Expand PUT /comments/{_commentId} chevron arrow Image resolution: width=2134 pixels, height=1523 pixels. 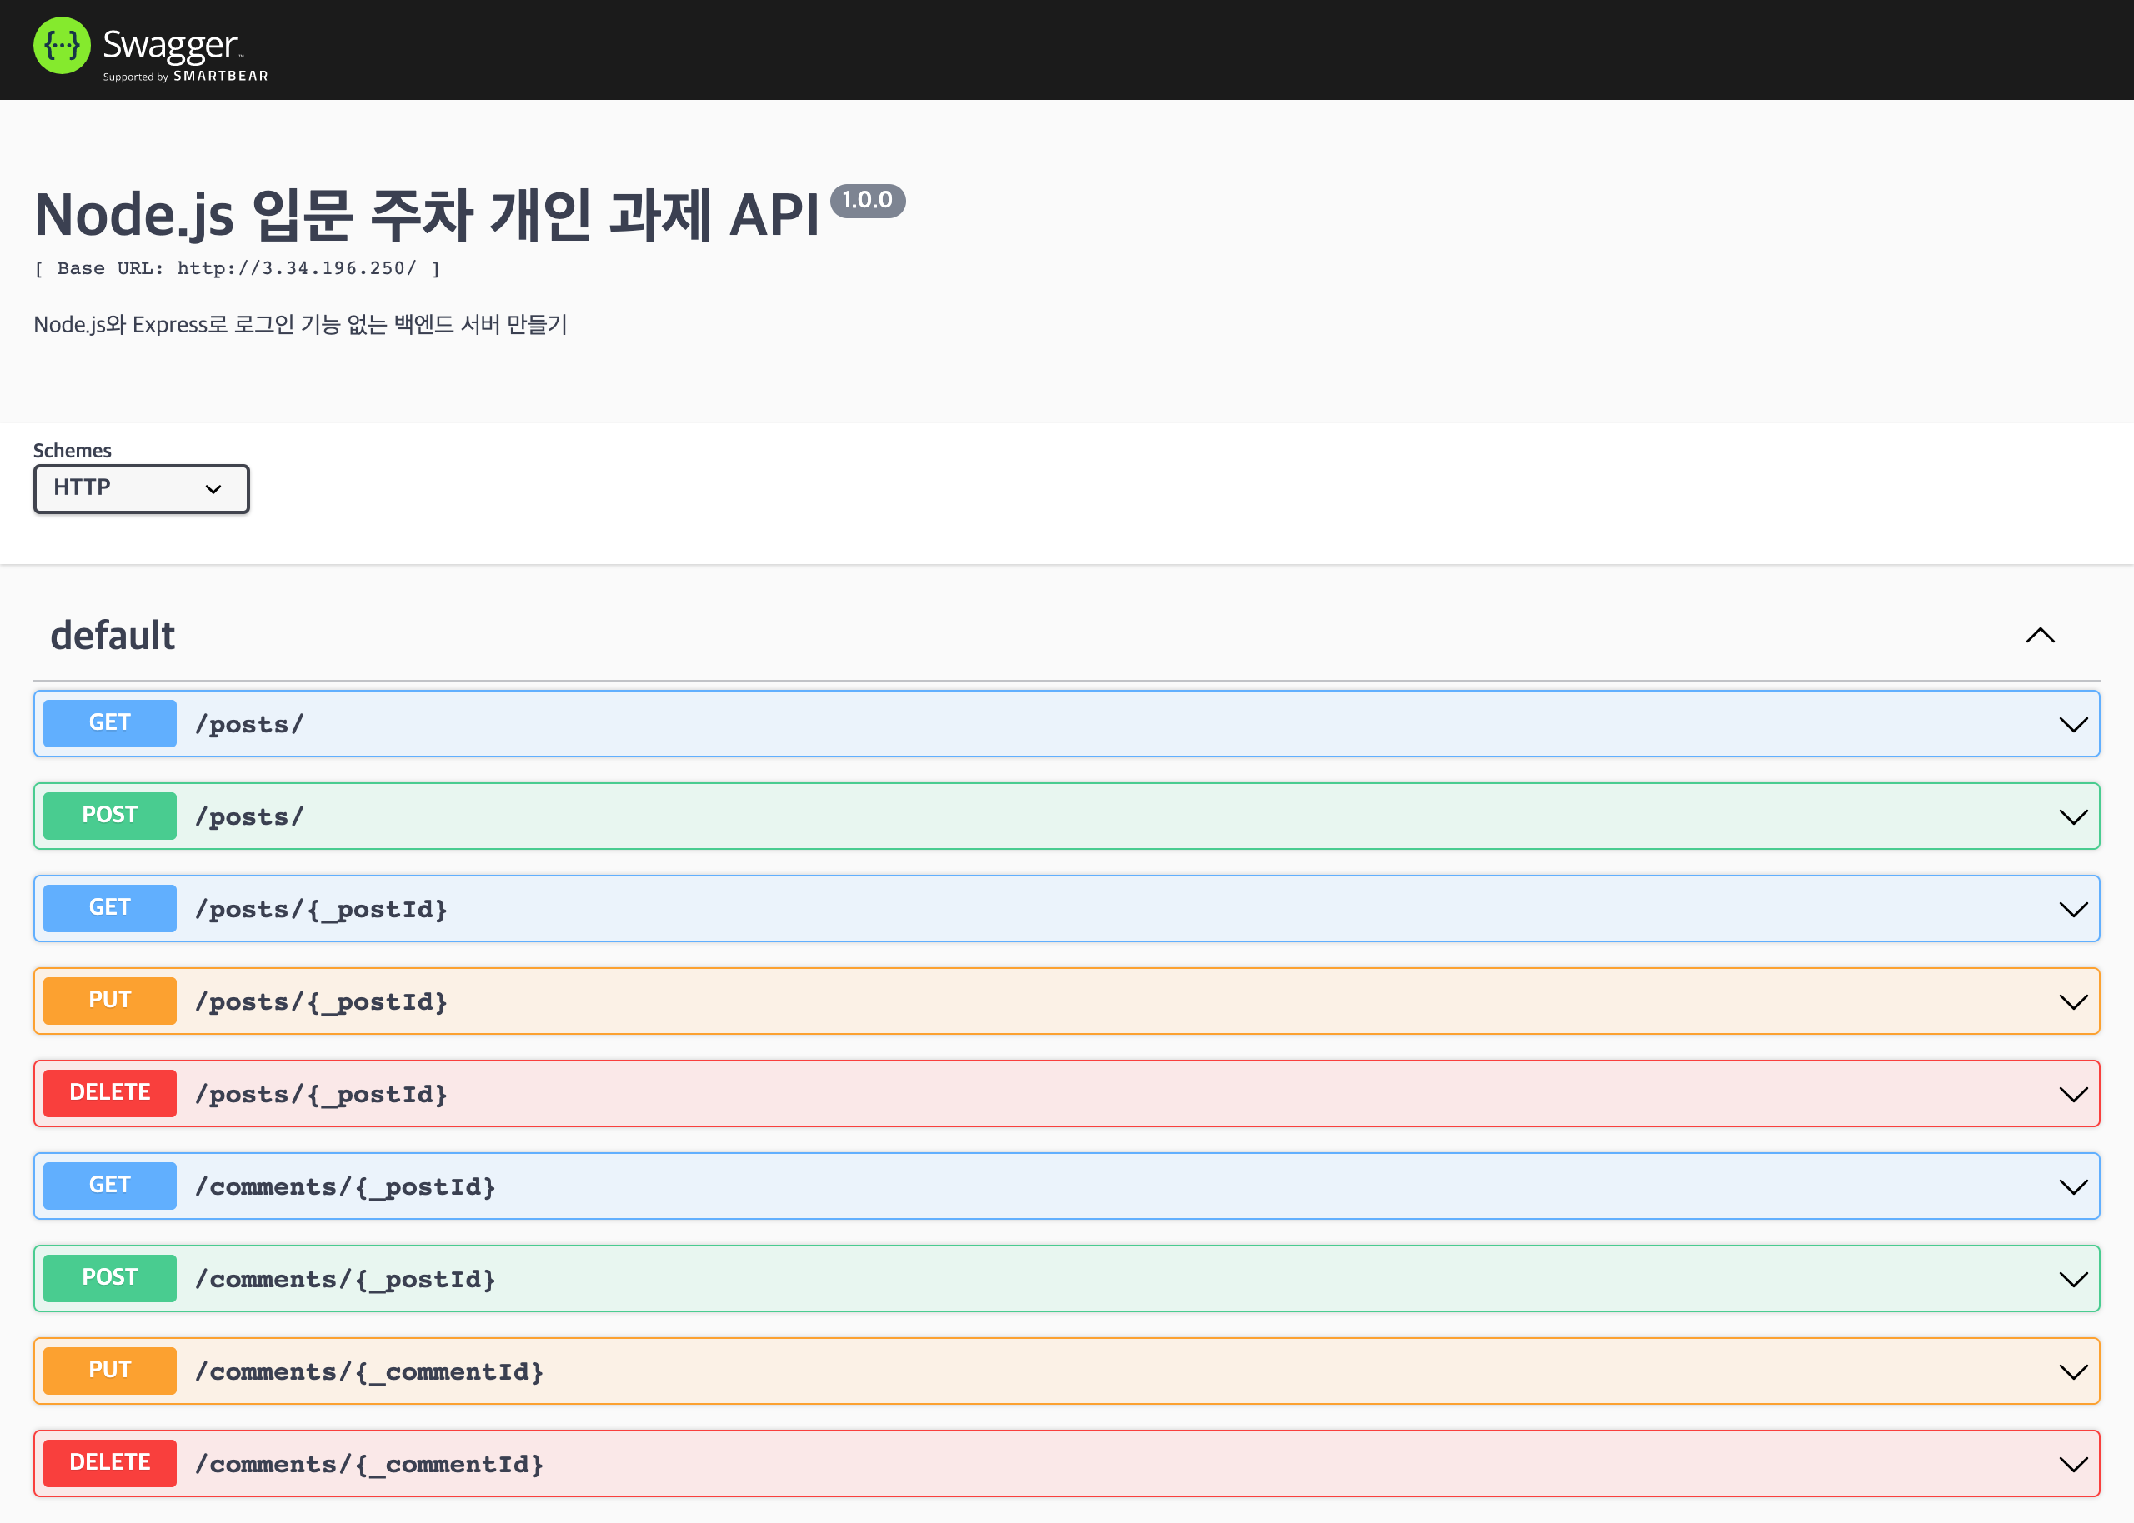pyautogui.click(x=2072, y=1371)
